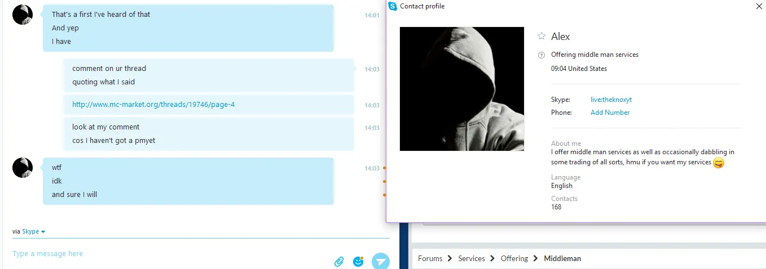Image resolution: width=766 pixels, height=269 pixels.
Task: Click the live:theknoxyt Skype name link
Action: tap(611, 100)
